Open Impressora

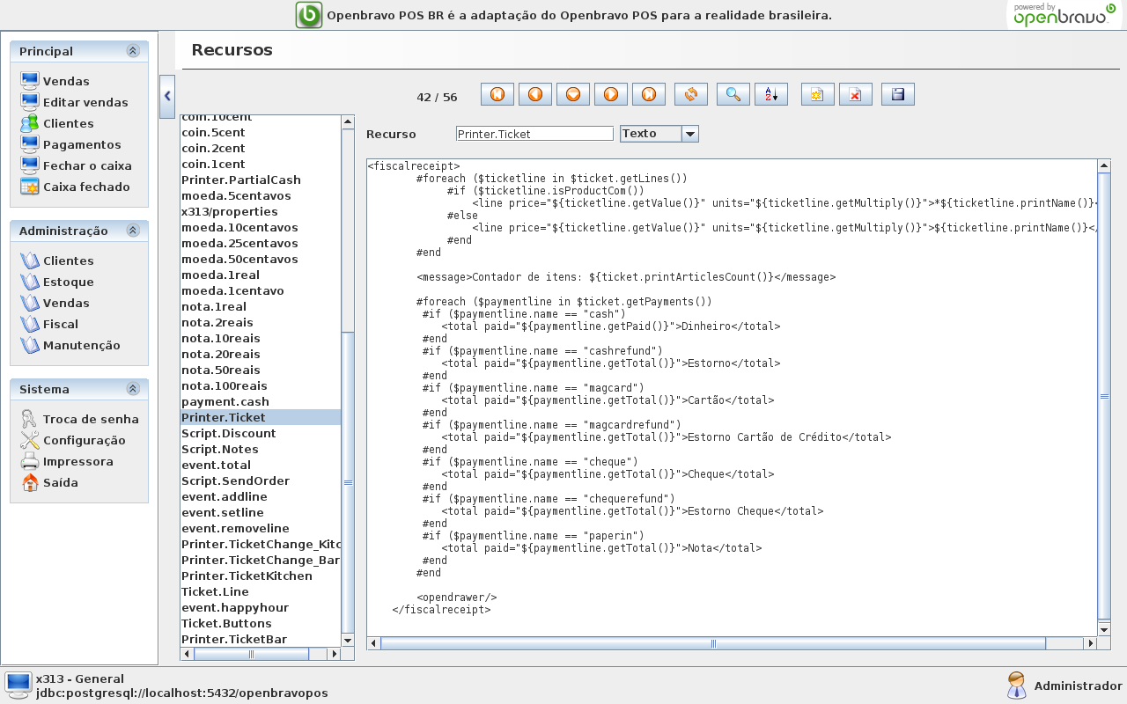[66, 461]
